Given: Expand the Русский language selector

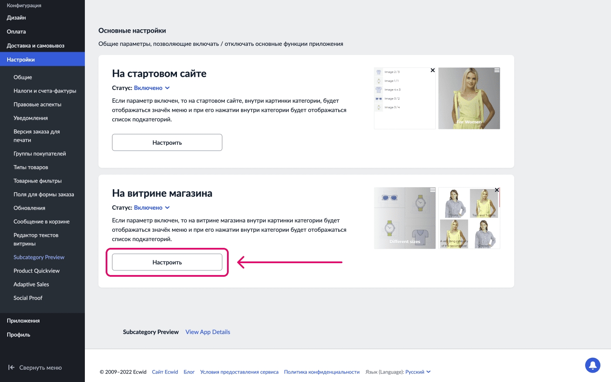Looking at the screenshot, I should (418, 372).
